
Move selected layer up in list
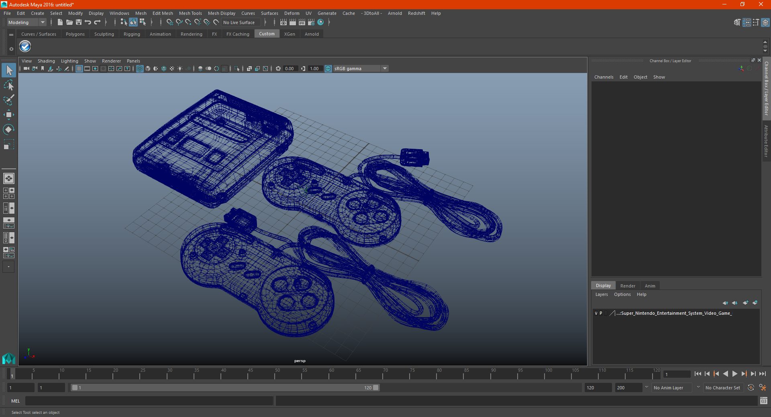725,303
